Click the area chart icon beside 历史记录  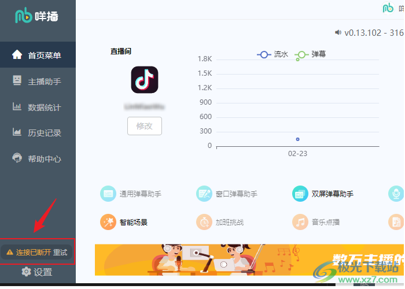[x=17, y=132]
